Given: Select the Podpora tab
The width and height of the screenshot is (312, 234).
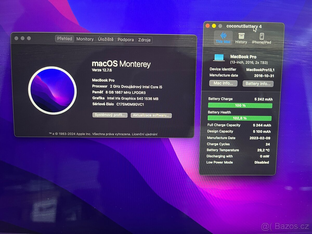Looking at the screenshot, I should click(x=126, y=40).
